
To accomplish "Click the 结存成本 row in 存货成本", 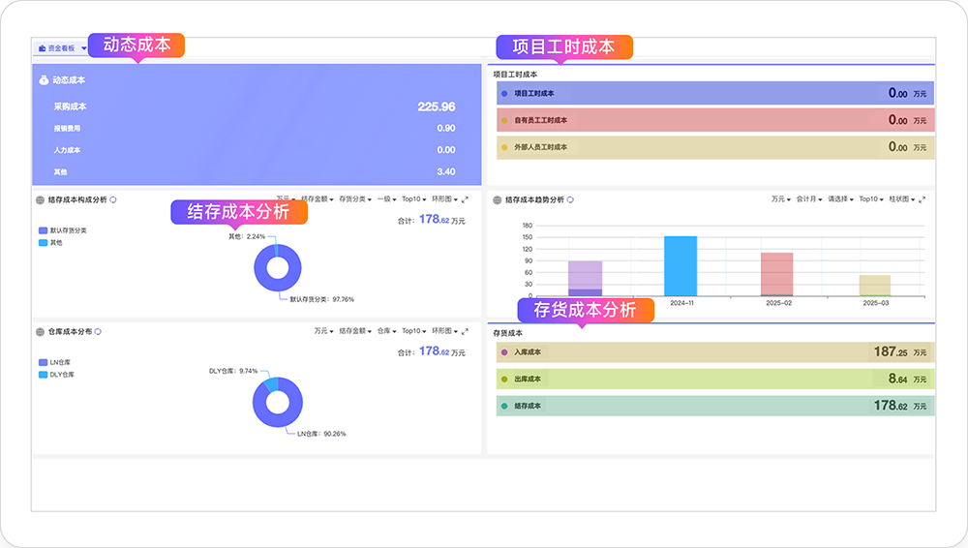I will click(x=714, y=406).
